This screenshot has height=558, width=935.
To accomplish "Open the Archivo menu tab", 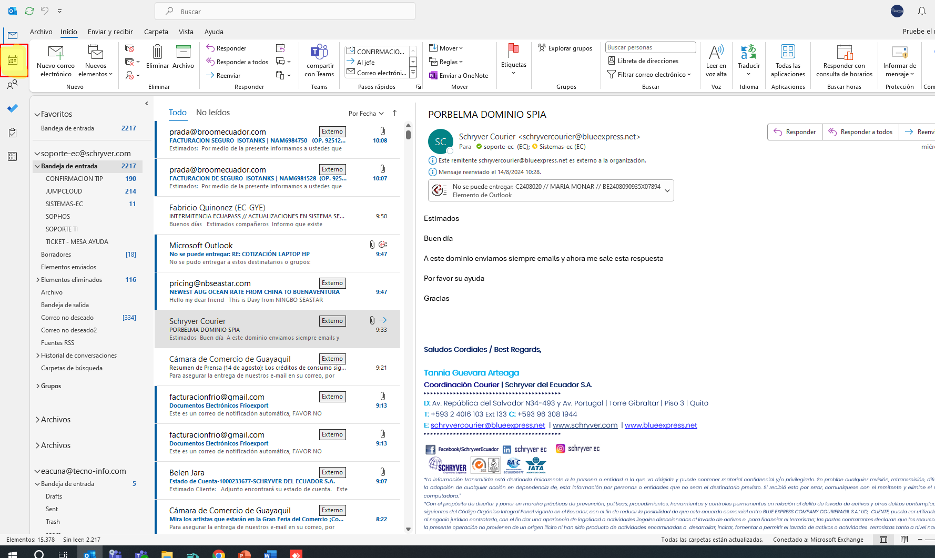I will [x=41, y=32].
